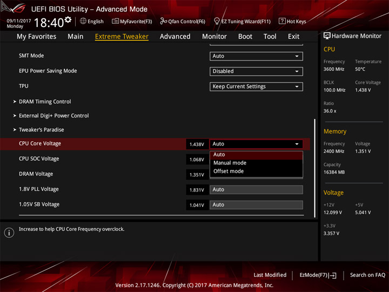This screenshot has height=292, width=389.
Task: Click the MyFavorite list icon
Action: [115, 21]
